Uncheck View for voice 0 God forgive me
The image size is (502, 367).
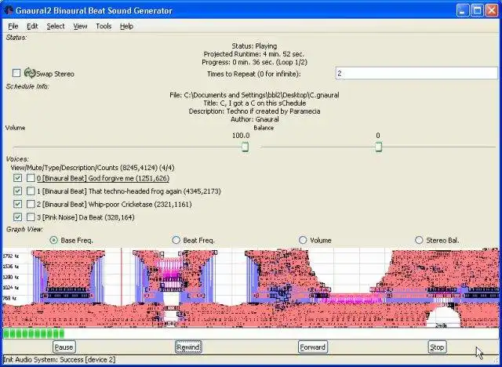click(x=17, y=178)
